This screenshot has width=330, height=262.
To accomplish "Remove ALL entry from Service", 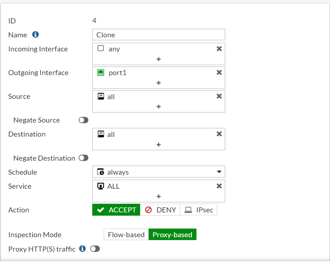I will [x=219, y=186].
